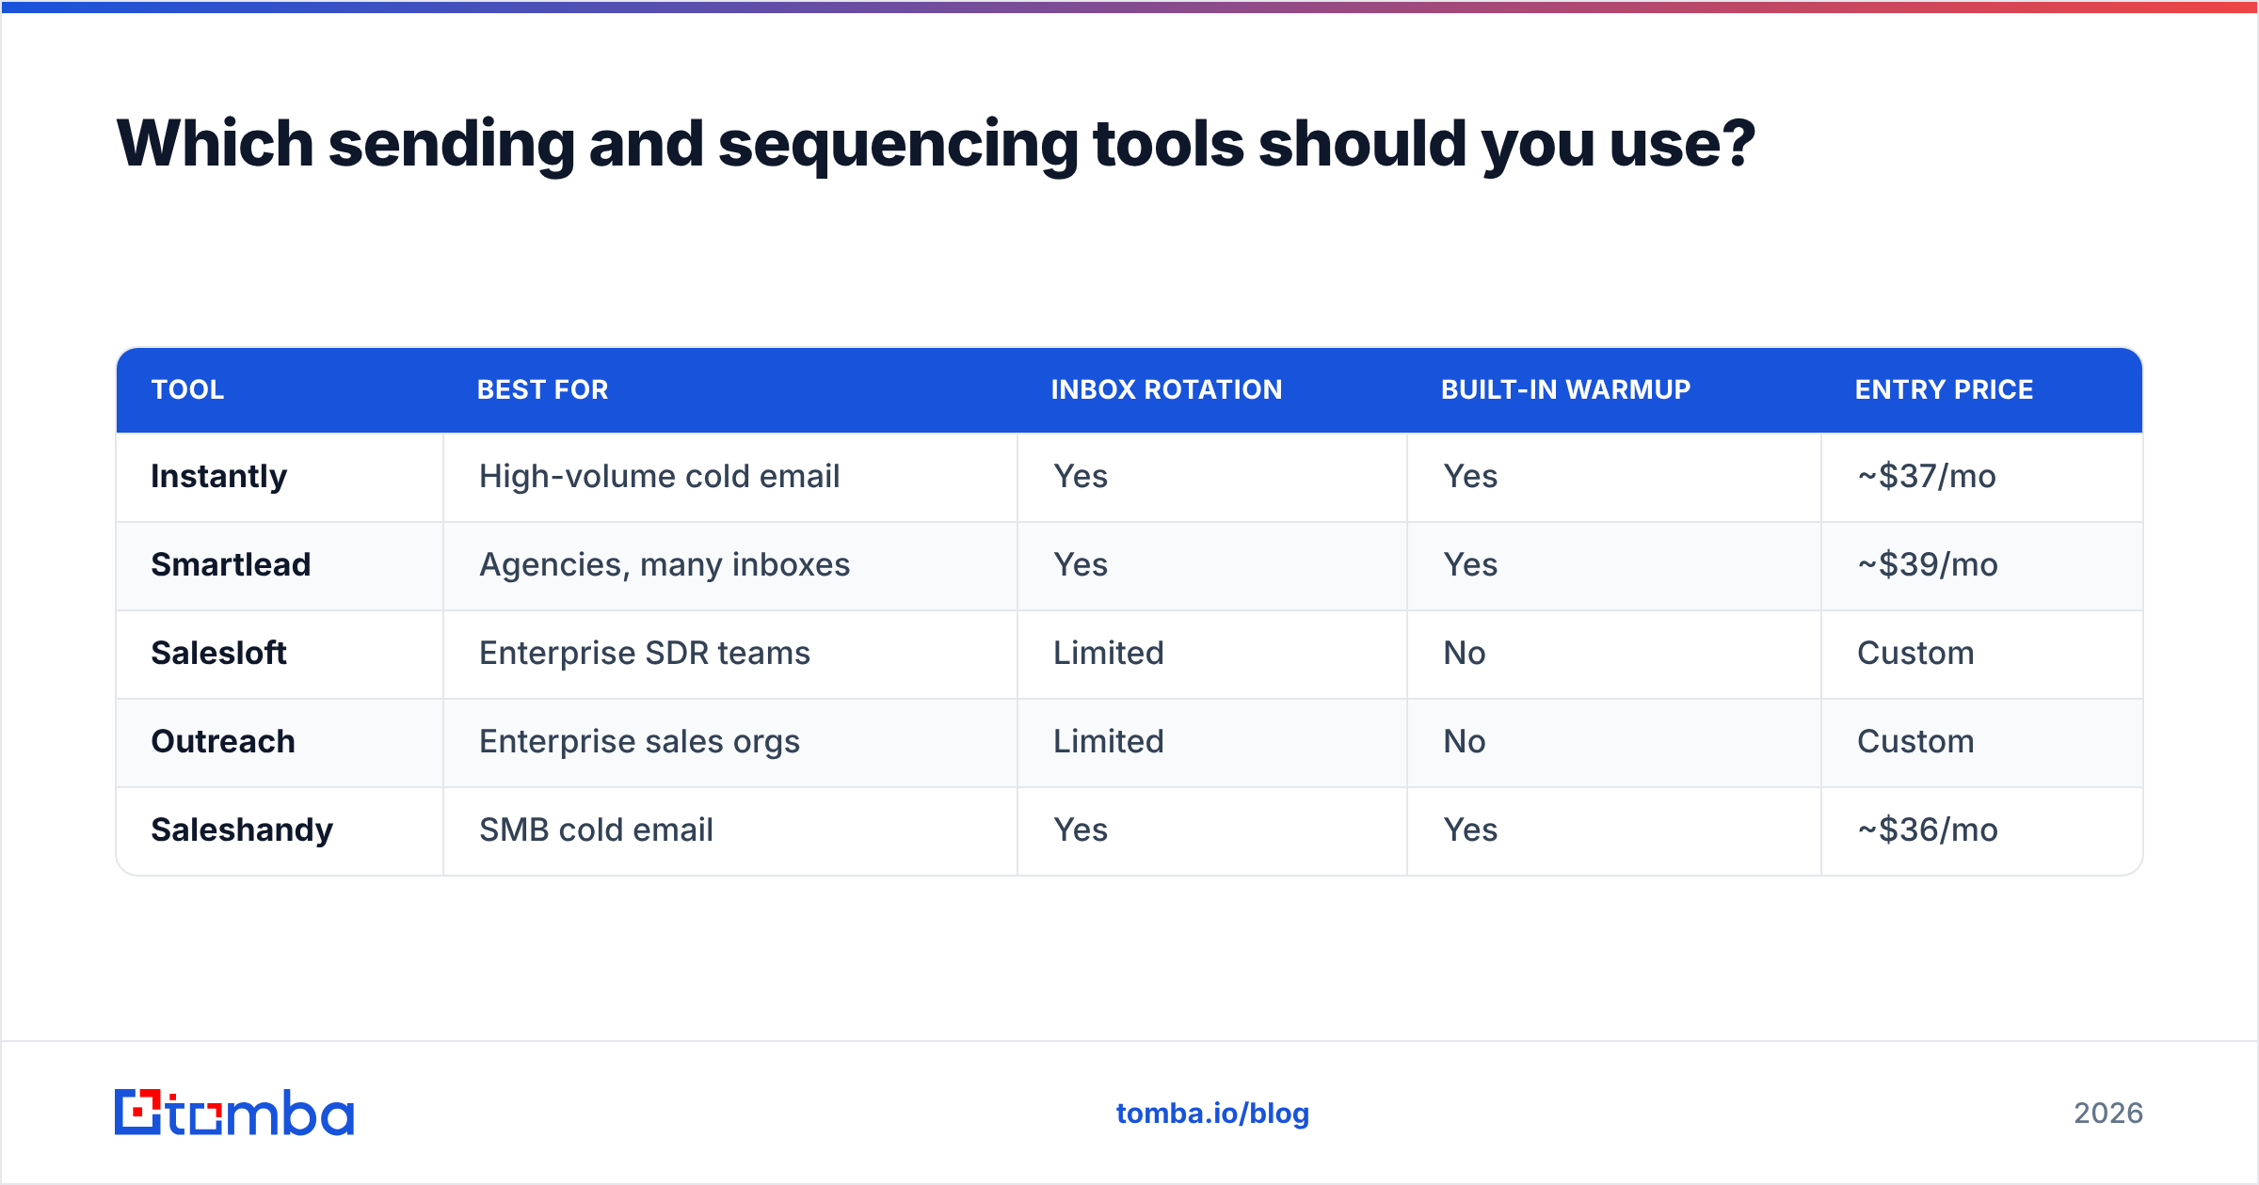Image resolution: width=2259 pixels, height=1185 pixels.
Task: Open the tomba.io/blog link
Action: (x=1212, y=1114)
